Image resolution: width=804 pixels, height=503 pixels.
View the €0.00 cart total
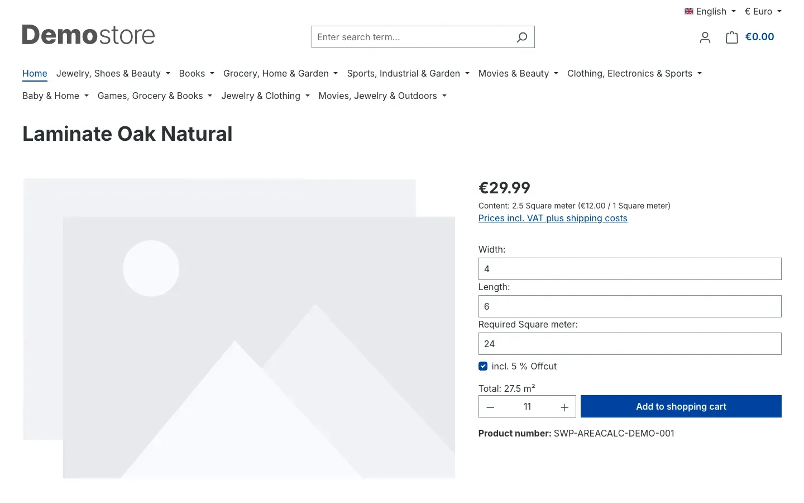(x=759, y=37)
